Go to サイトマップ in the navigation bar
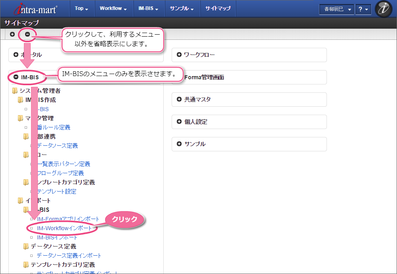The image size is (397, 274). (218, 8)
